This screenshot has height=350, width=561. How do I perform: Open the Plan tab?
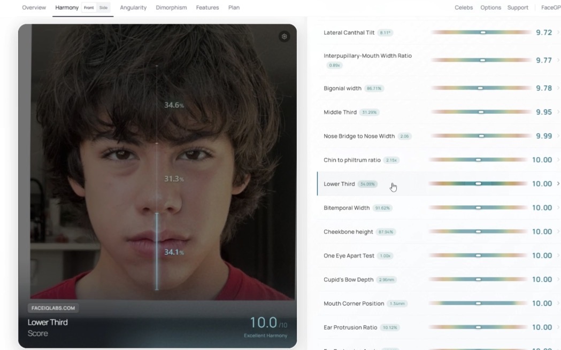click(x=234, y=8)
